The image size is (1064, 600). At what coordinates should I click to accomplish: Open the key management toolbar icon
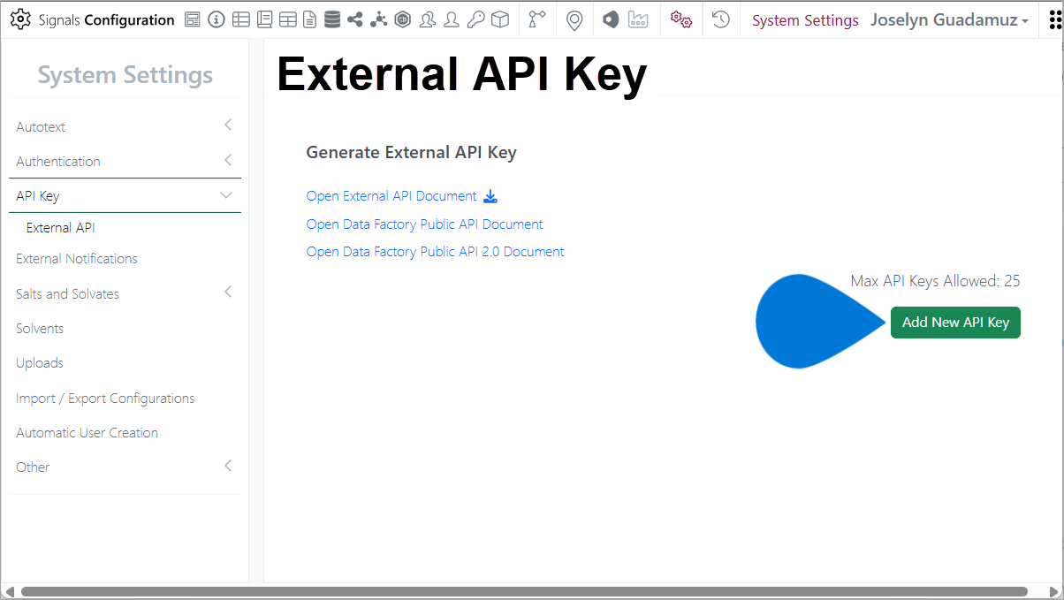pyautogui.click(x=476, y=19)
